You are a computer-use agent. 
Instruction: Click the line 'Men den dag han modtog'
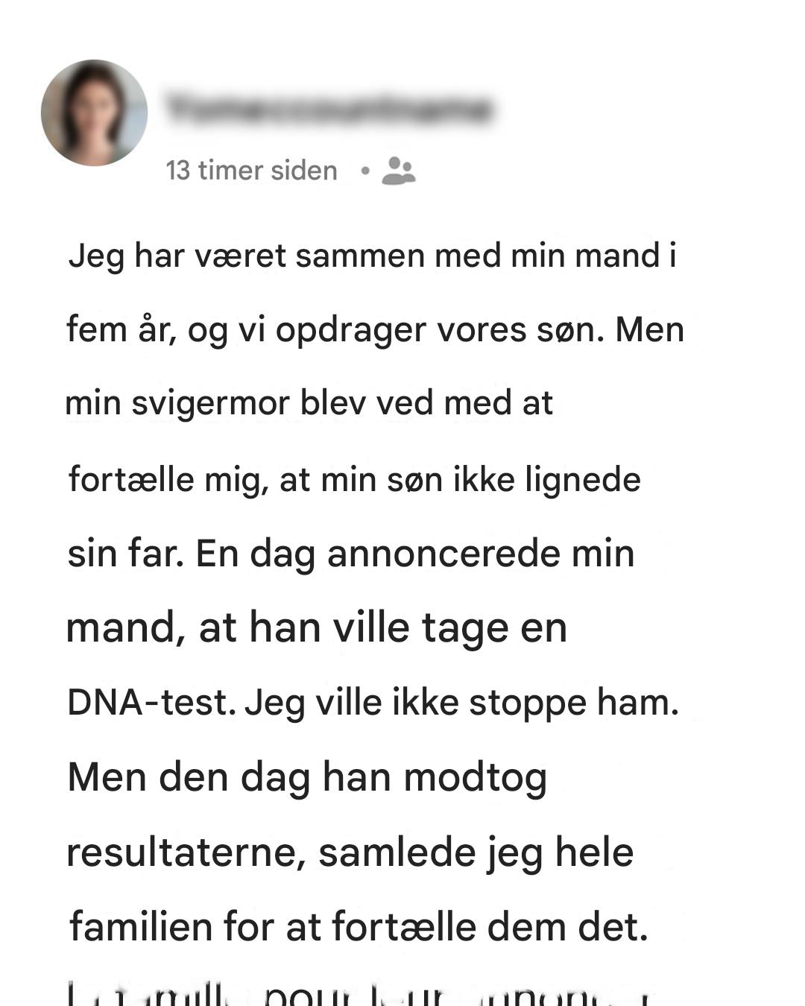click(x=307, y=778)
